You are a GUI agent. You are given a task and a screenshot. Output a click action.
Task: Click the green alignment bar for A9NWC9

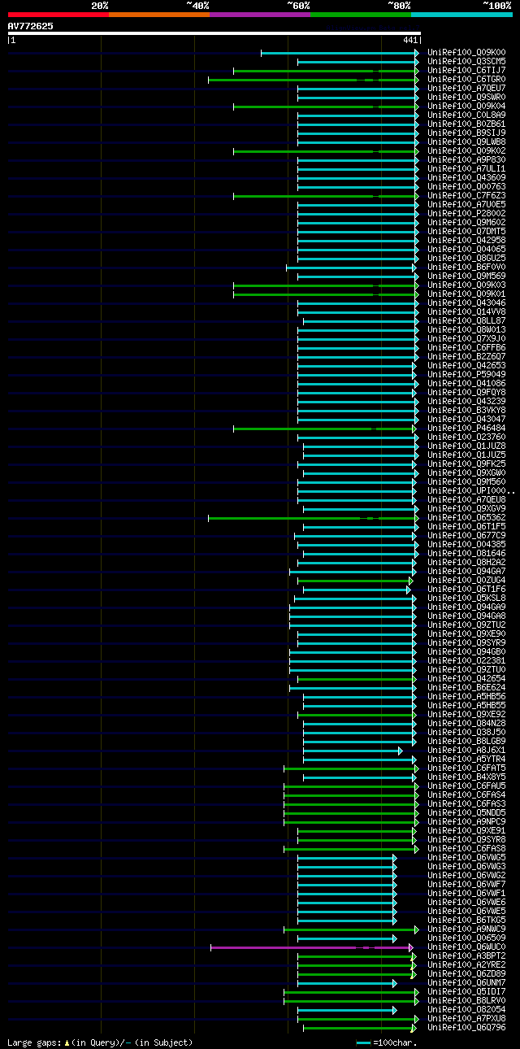351,929
